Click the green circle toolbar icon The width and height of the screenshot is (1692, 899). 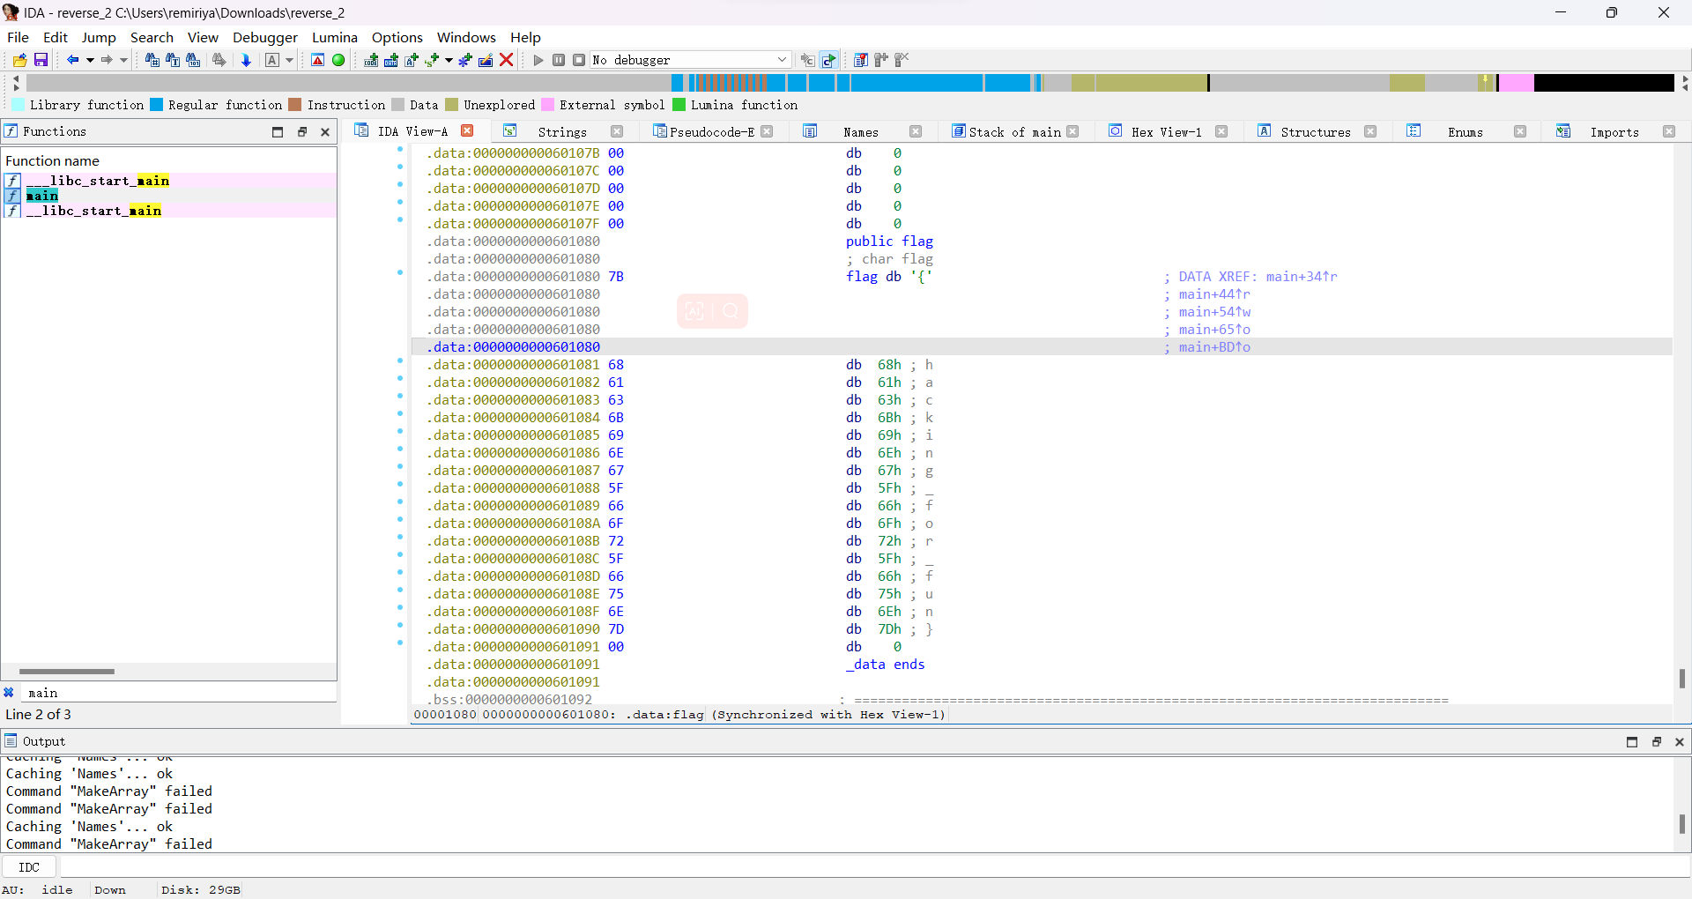(x=338, y=60)
